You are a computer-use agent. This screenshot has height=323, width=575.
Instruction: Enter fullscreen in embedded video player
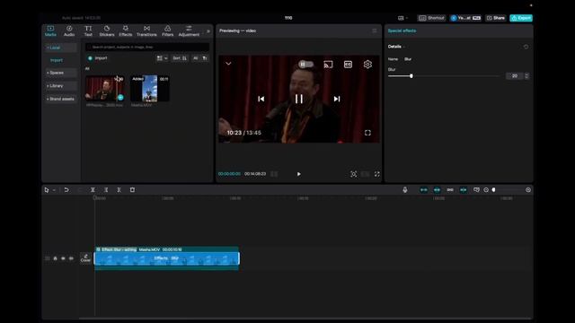(367, 133)
